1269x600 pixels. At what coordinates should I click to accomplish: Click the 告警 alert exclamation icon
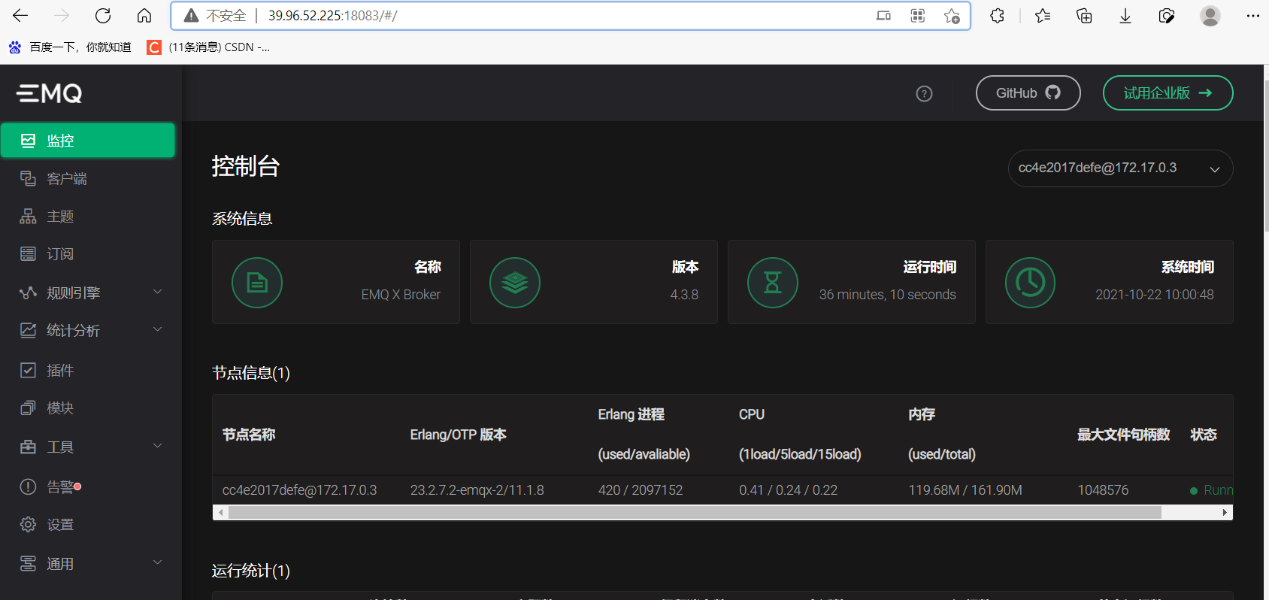pyautogui.click(x=28, y=487)
